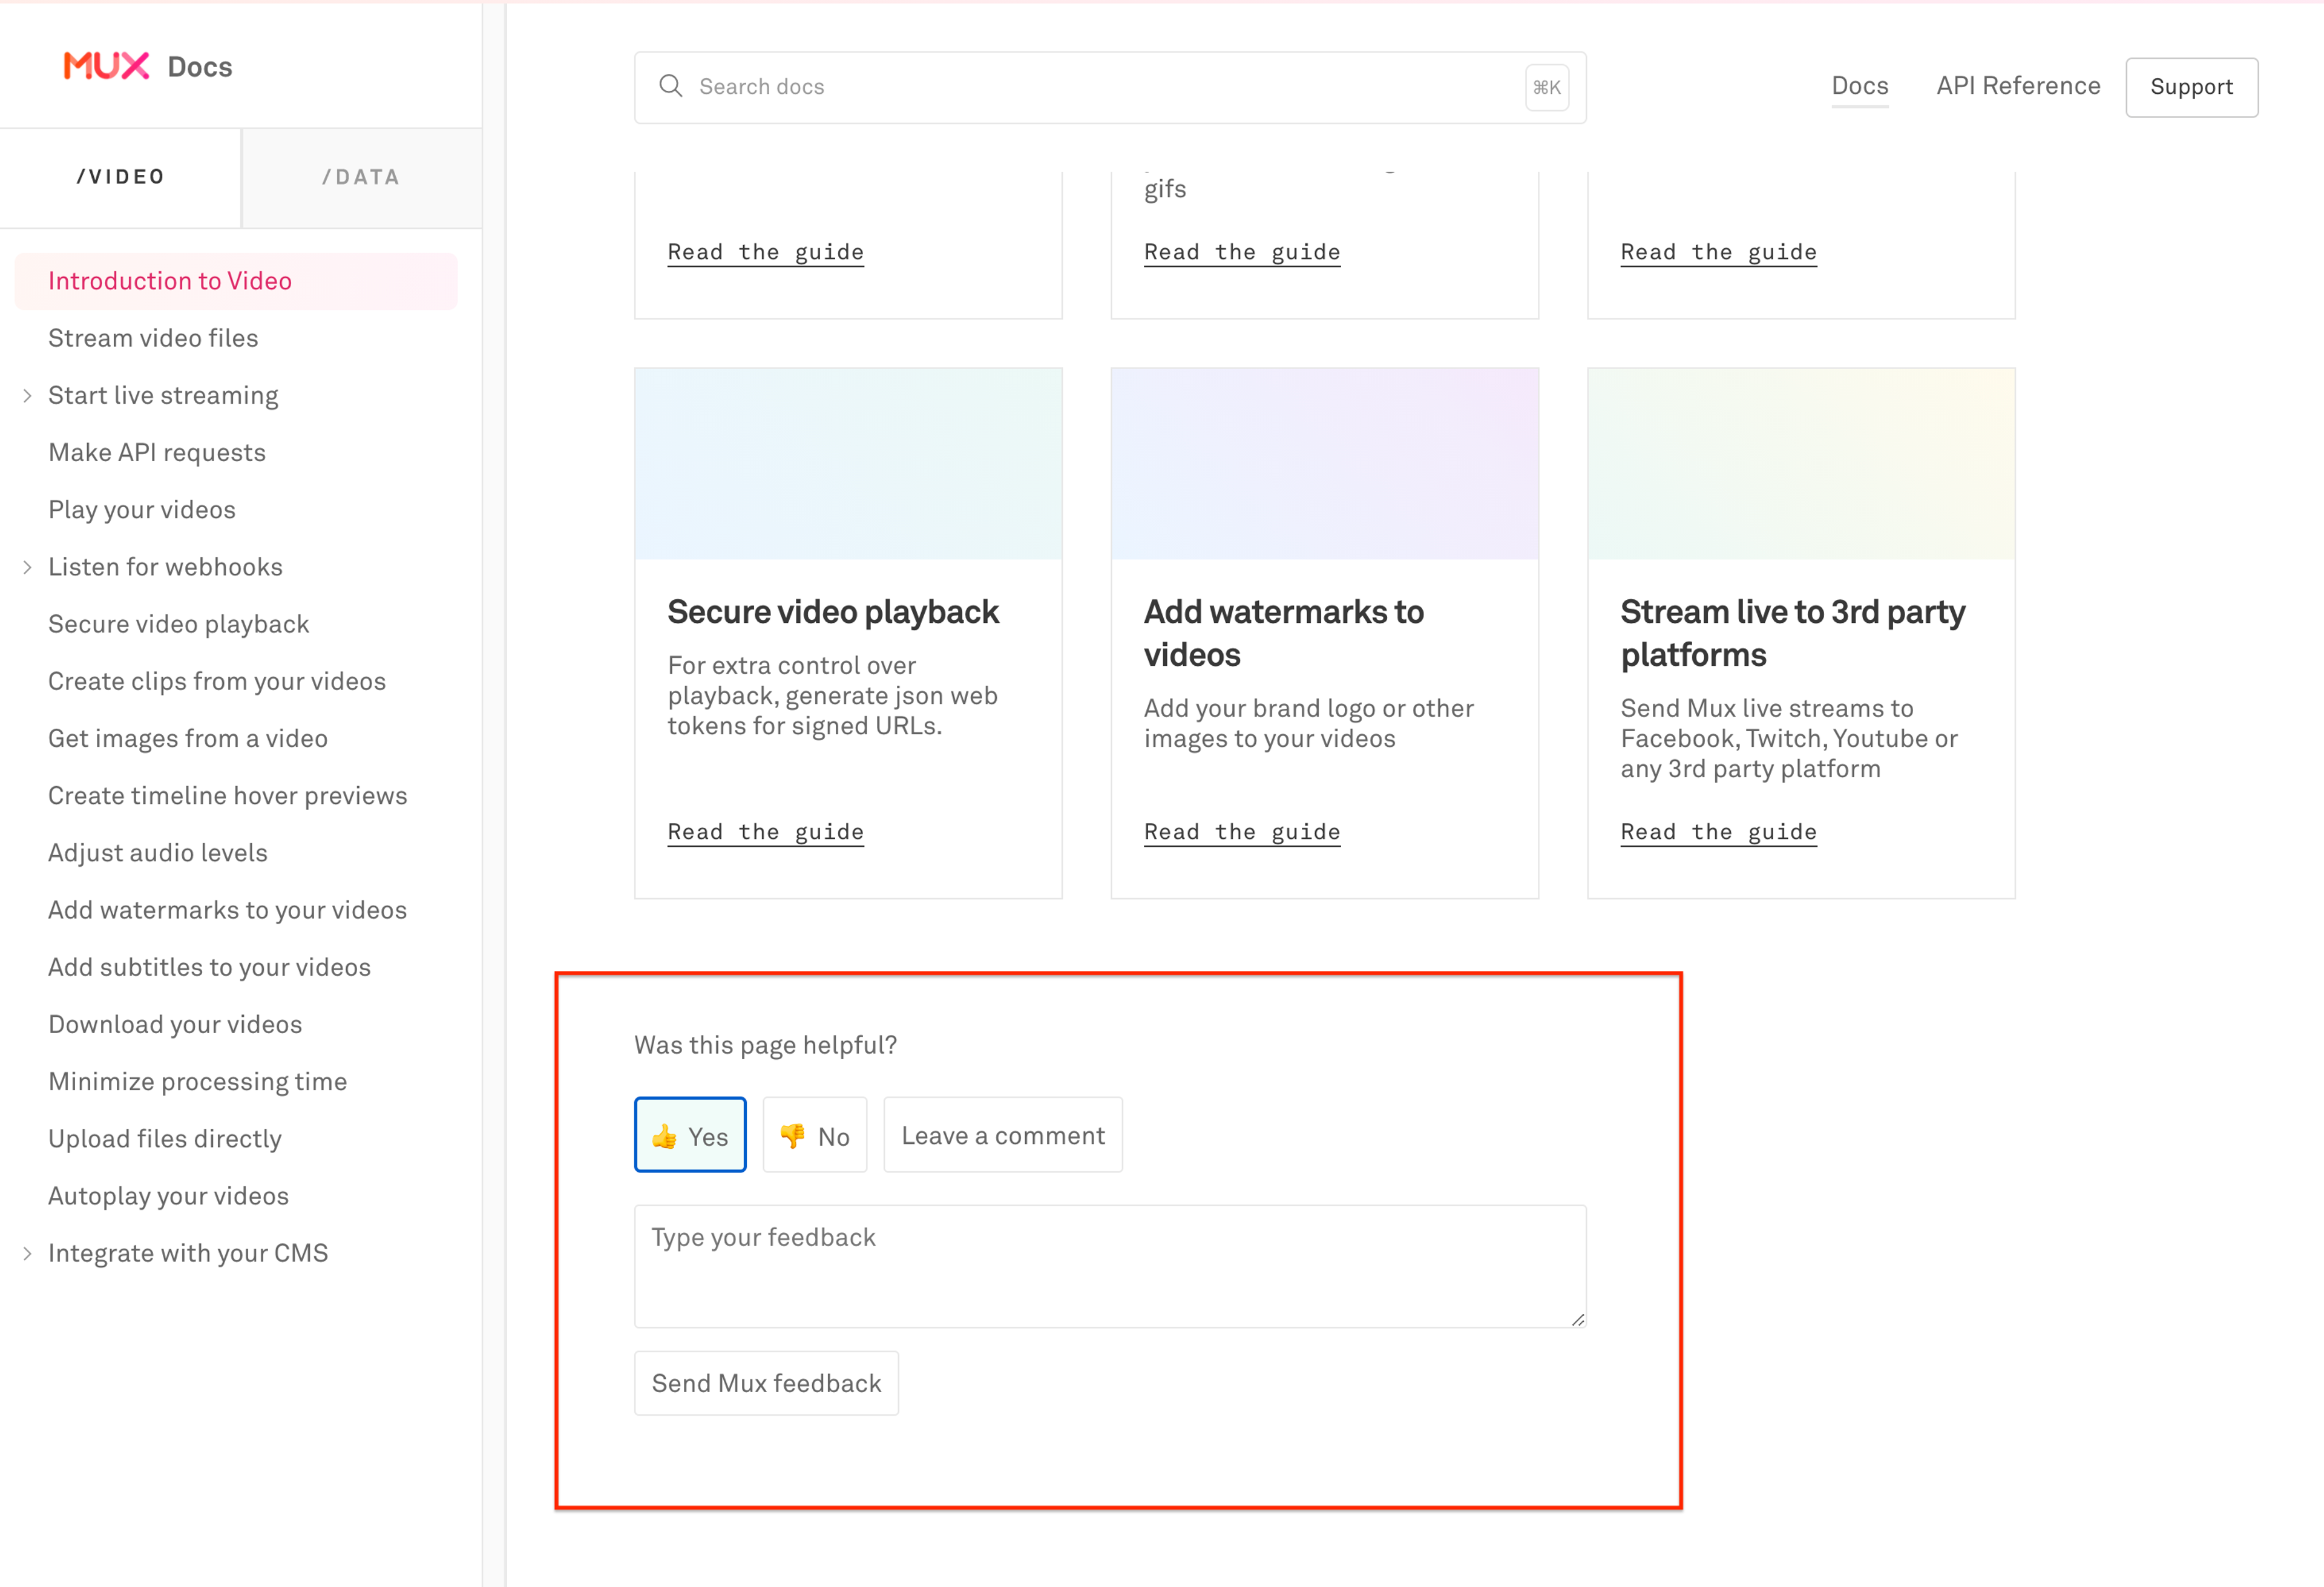Click the thumbs-up Yes button
The height and width of the screenshot is (1587, 2324).
pos(690,1135)
